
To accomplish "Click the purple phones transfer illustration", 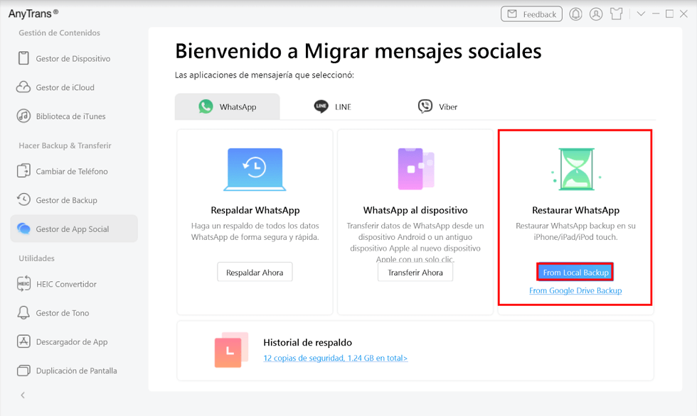I will coord(415,169).
